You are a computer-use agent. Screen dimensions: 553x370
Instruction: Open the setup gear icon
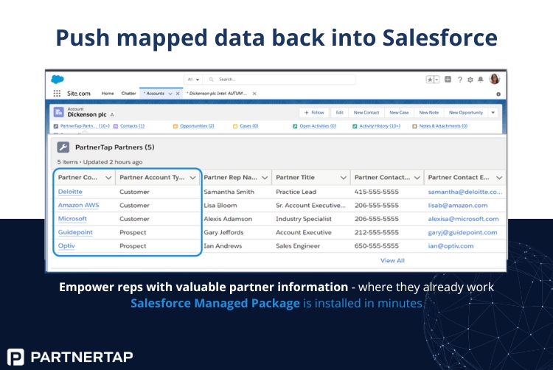click(470, 80)
